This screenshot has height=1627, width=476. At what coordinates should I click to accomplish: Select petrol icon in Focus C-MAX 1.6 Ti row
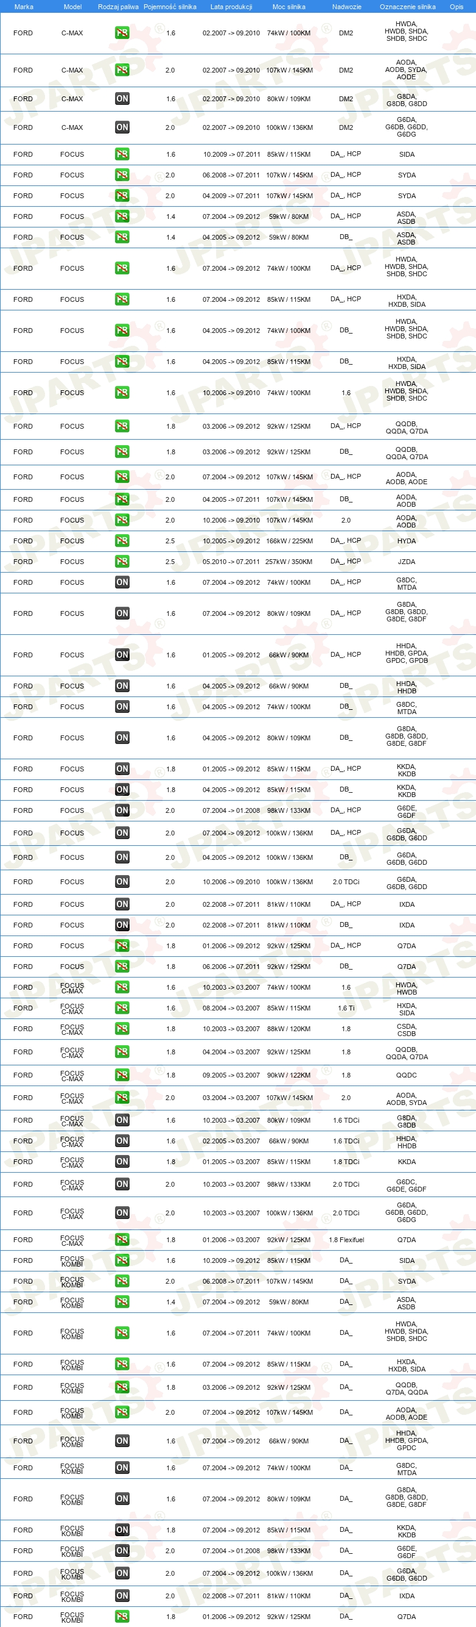coord(122,1008)
